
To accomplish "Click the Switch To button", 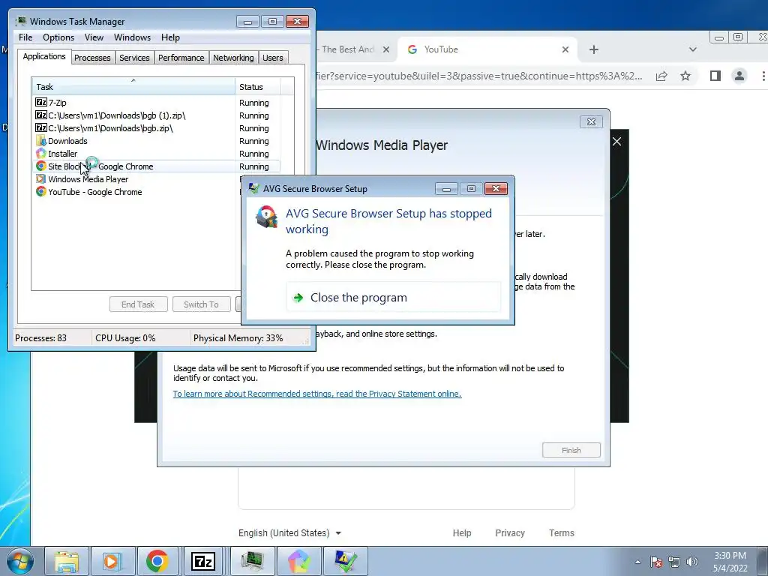I will coord(201,304).
